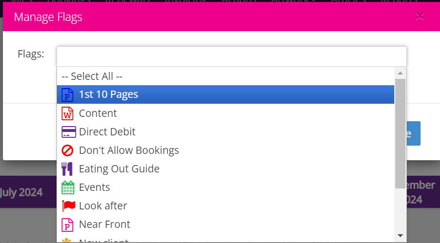
Task: Close the Manage Flags dialog
Action: point(420,16)
